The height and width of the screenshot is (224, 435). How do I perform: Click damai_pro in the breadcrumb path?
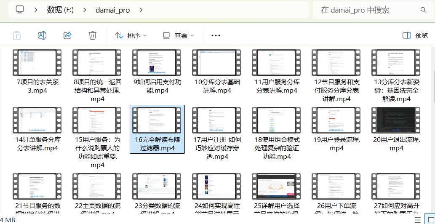click(x=112, y=10)
